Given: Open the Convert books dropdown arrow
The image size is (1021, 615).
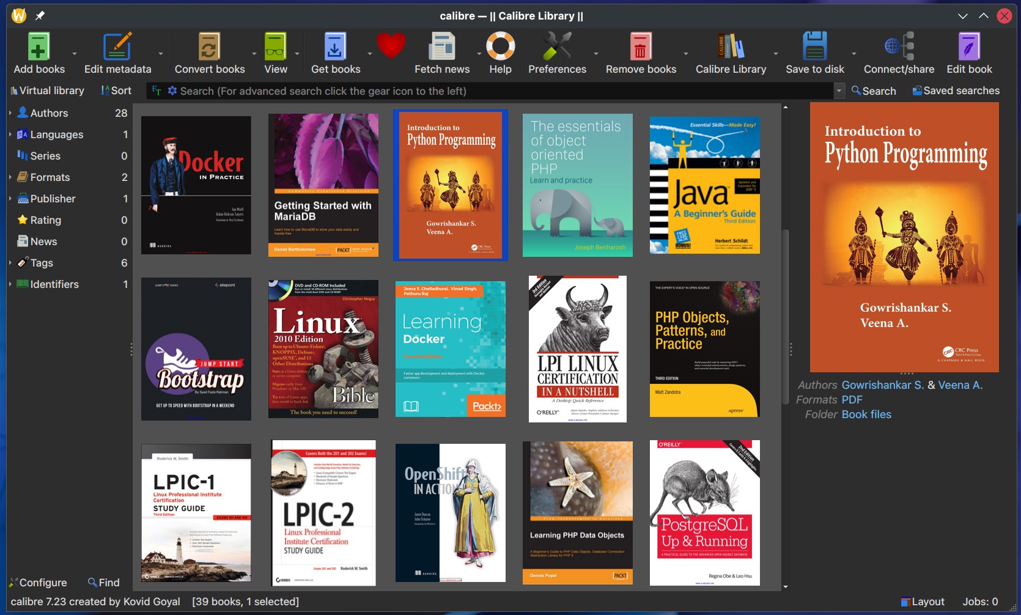Looking at the screenshot, I should coord(254,53).
